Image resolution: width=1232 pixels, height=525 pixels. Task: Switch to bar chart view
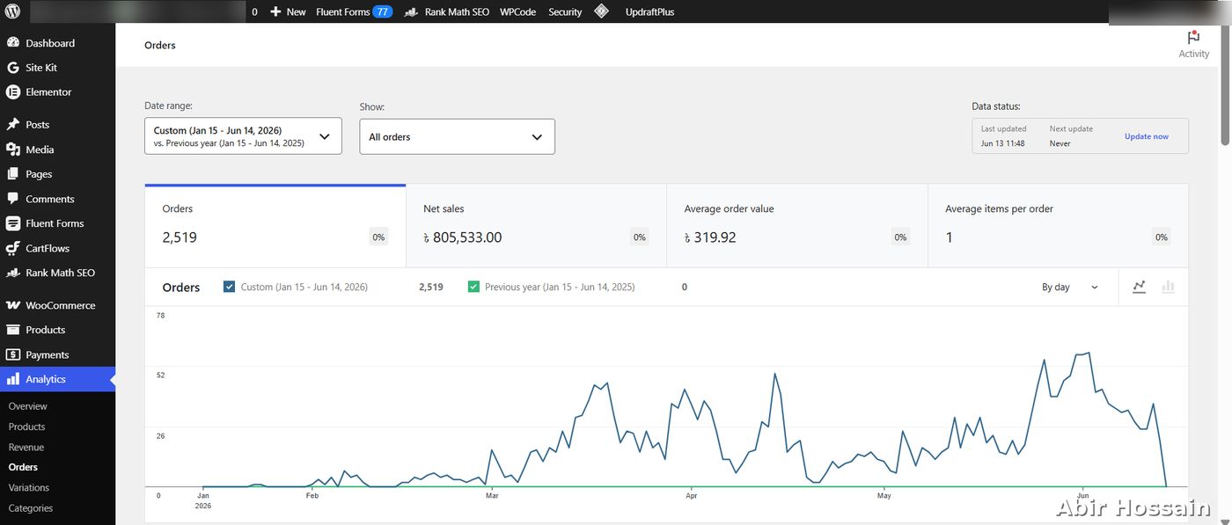point(1168,287)
